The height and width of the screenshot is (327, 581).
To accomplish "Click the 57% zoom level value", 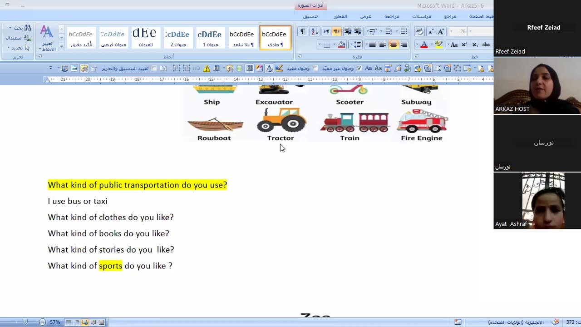I will coord(55,322).
